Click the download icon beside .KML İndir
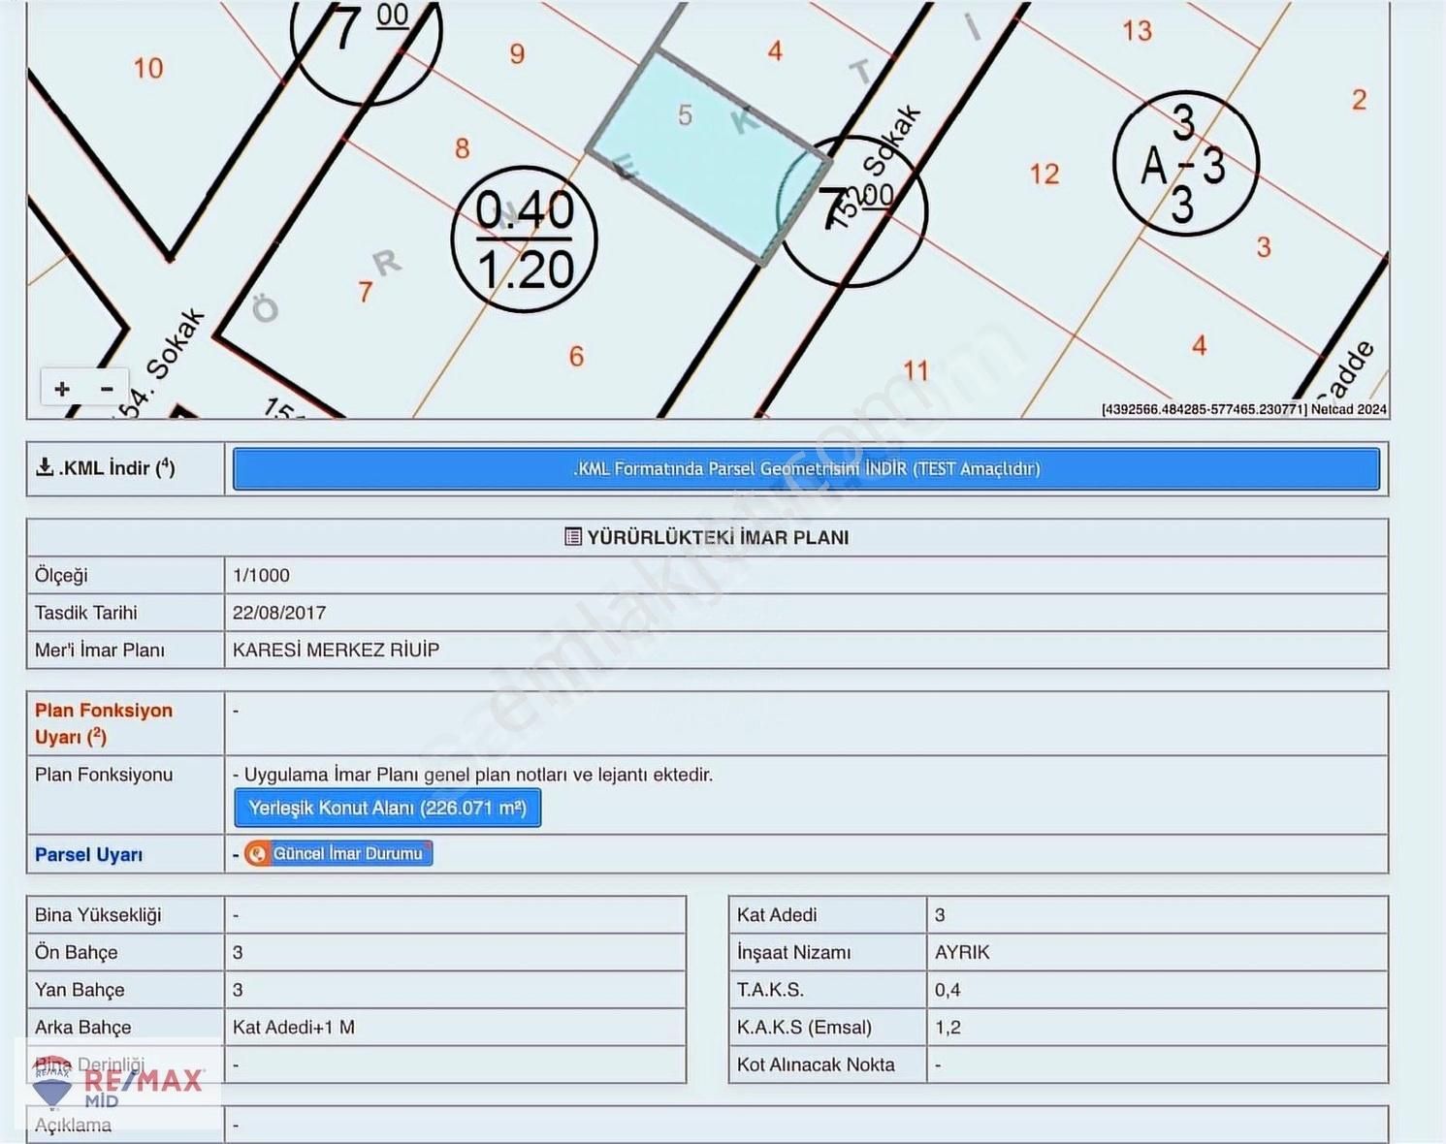The width and height of the screenshot is (1446, 1144). [x=45, y=467]
